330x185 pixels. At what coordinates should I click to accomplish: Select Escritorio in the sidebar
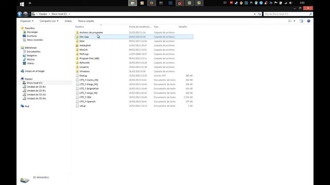pyautogui.click(x=31, y=36)
